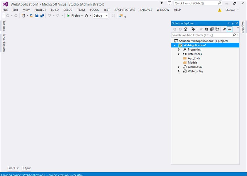The image size is (247, 176).
Task: Open the BUILD menu
Action: click(55, 10)
